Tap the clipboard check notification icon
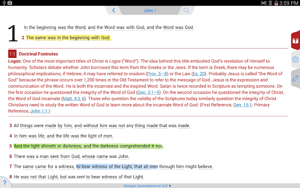 (x=10, y=3)
